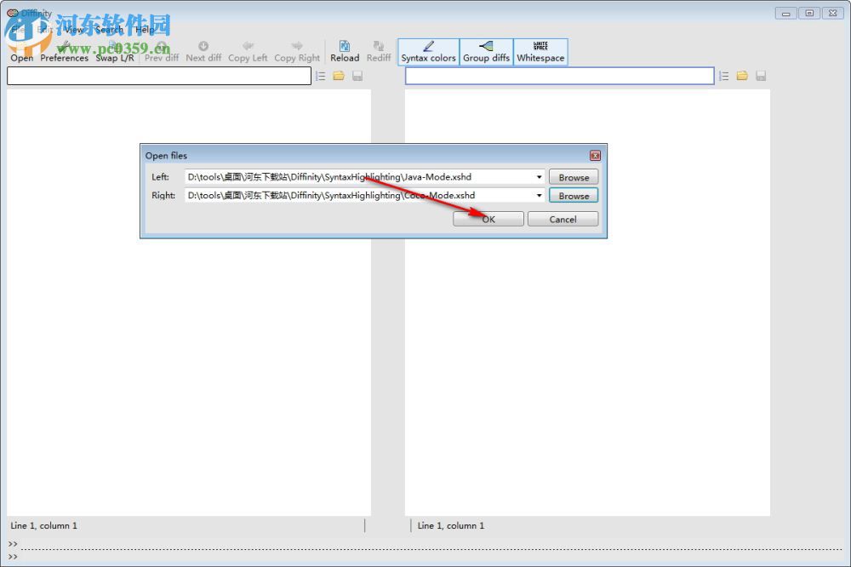The image size is (851, 567).
Task: Save the right pane file
Action: 760,76
